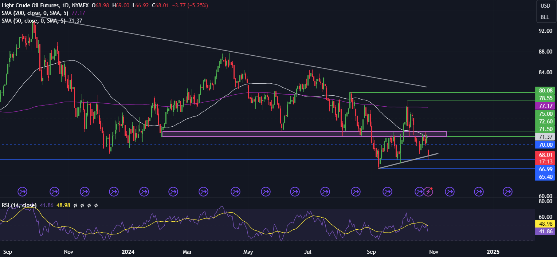Click the H69.00 high value in header

tap(121, 5)
